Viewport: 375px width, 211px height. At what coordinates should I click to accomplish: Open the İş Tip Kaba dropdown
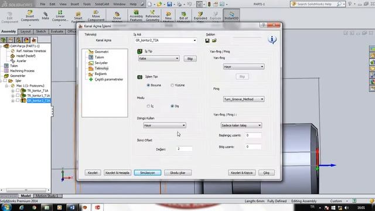tap(159, 59)
